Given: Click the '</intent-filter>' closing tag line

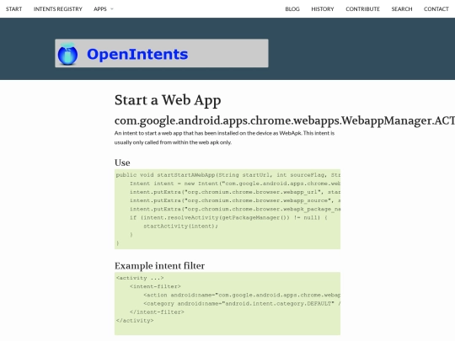Looking at the screenshot, I should [x=157, y=312].
